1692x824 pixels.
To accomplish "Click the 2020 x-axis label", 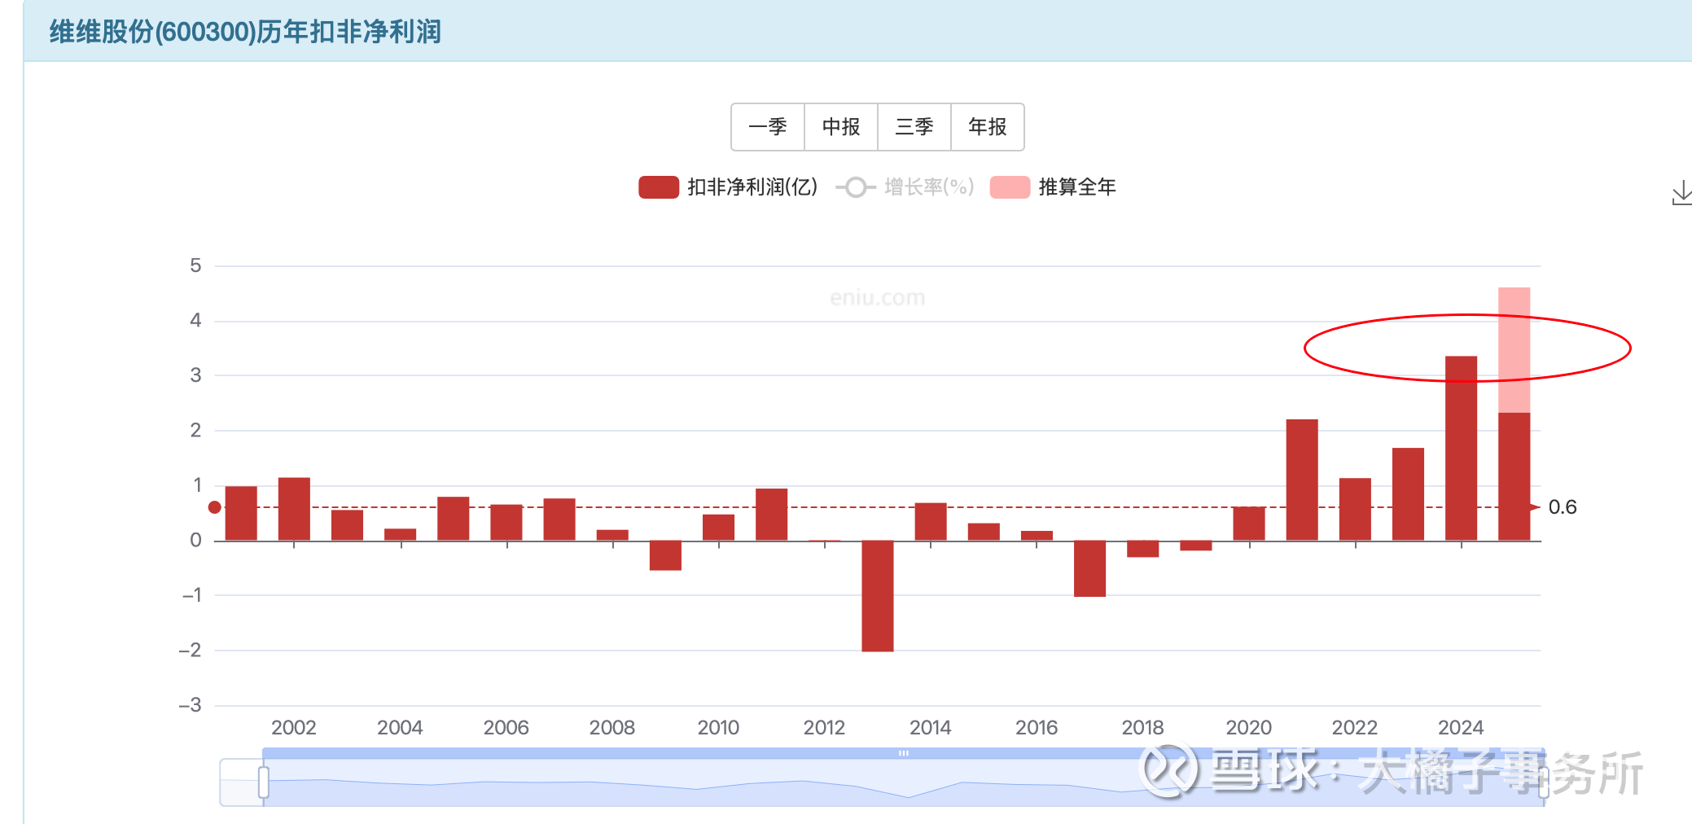I will pos(1249,727).
